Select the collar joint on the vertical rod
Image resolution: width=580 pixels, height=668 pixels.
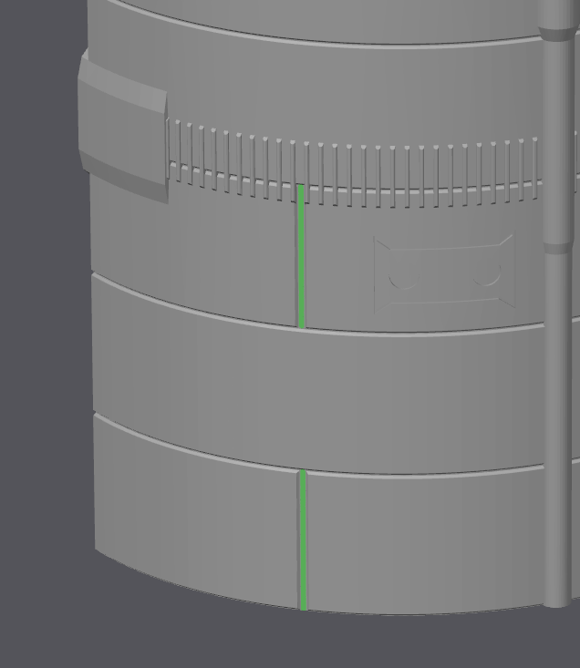[555, 246]
